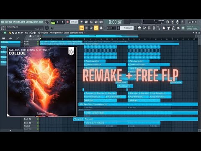Open the TOOLS menu
Viewport: 201px width, 151px height.
click(36, 22)
